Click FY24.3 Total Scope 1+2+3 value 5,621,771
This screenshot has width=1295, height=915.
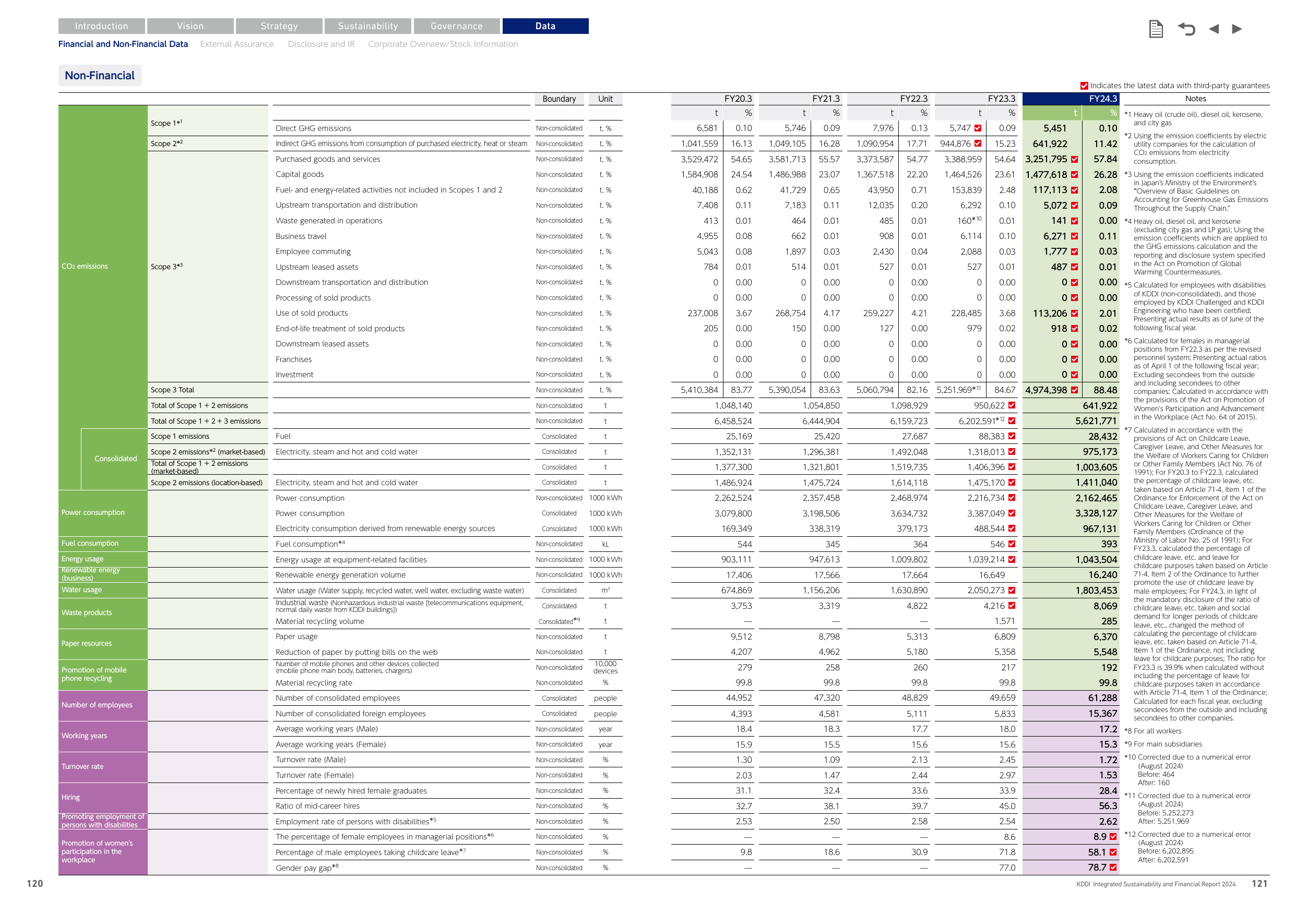1095,421
